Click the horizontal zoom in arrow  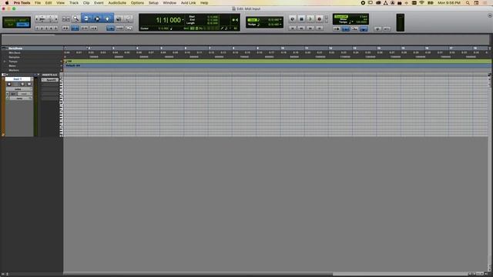(56, 19)
